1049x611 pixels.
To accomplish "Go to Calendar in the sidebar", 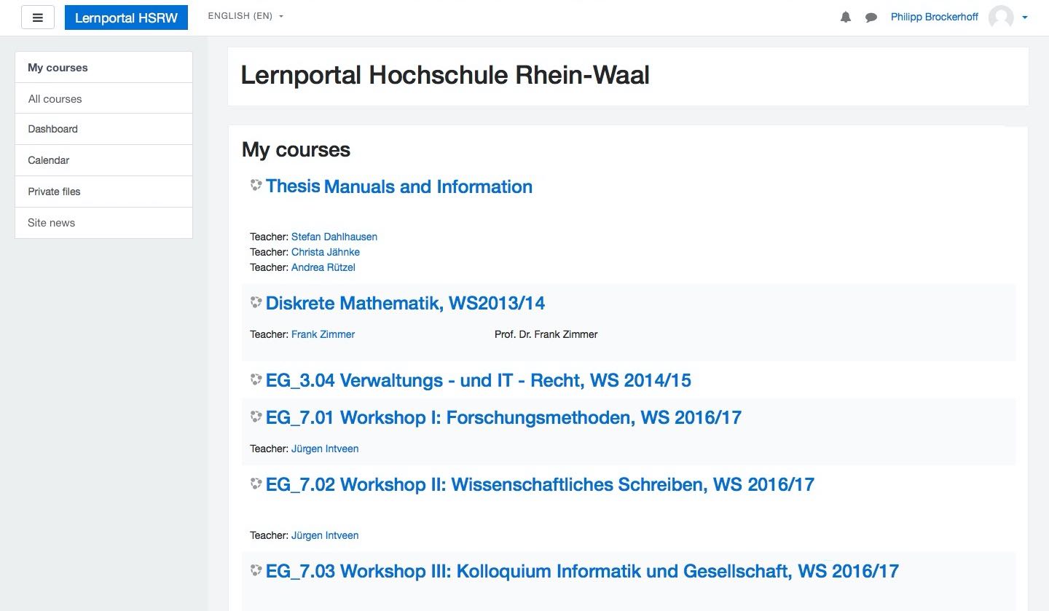I will click(49, 160).
